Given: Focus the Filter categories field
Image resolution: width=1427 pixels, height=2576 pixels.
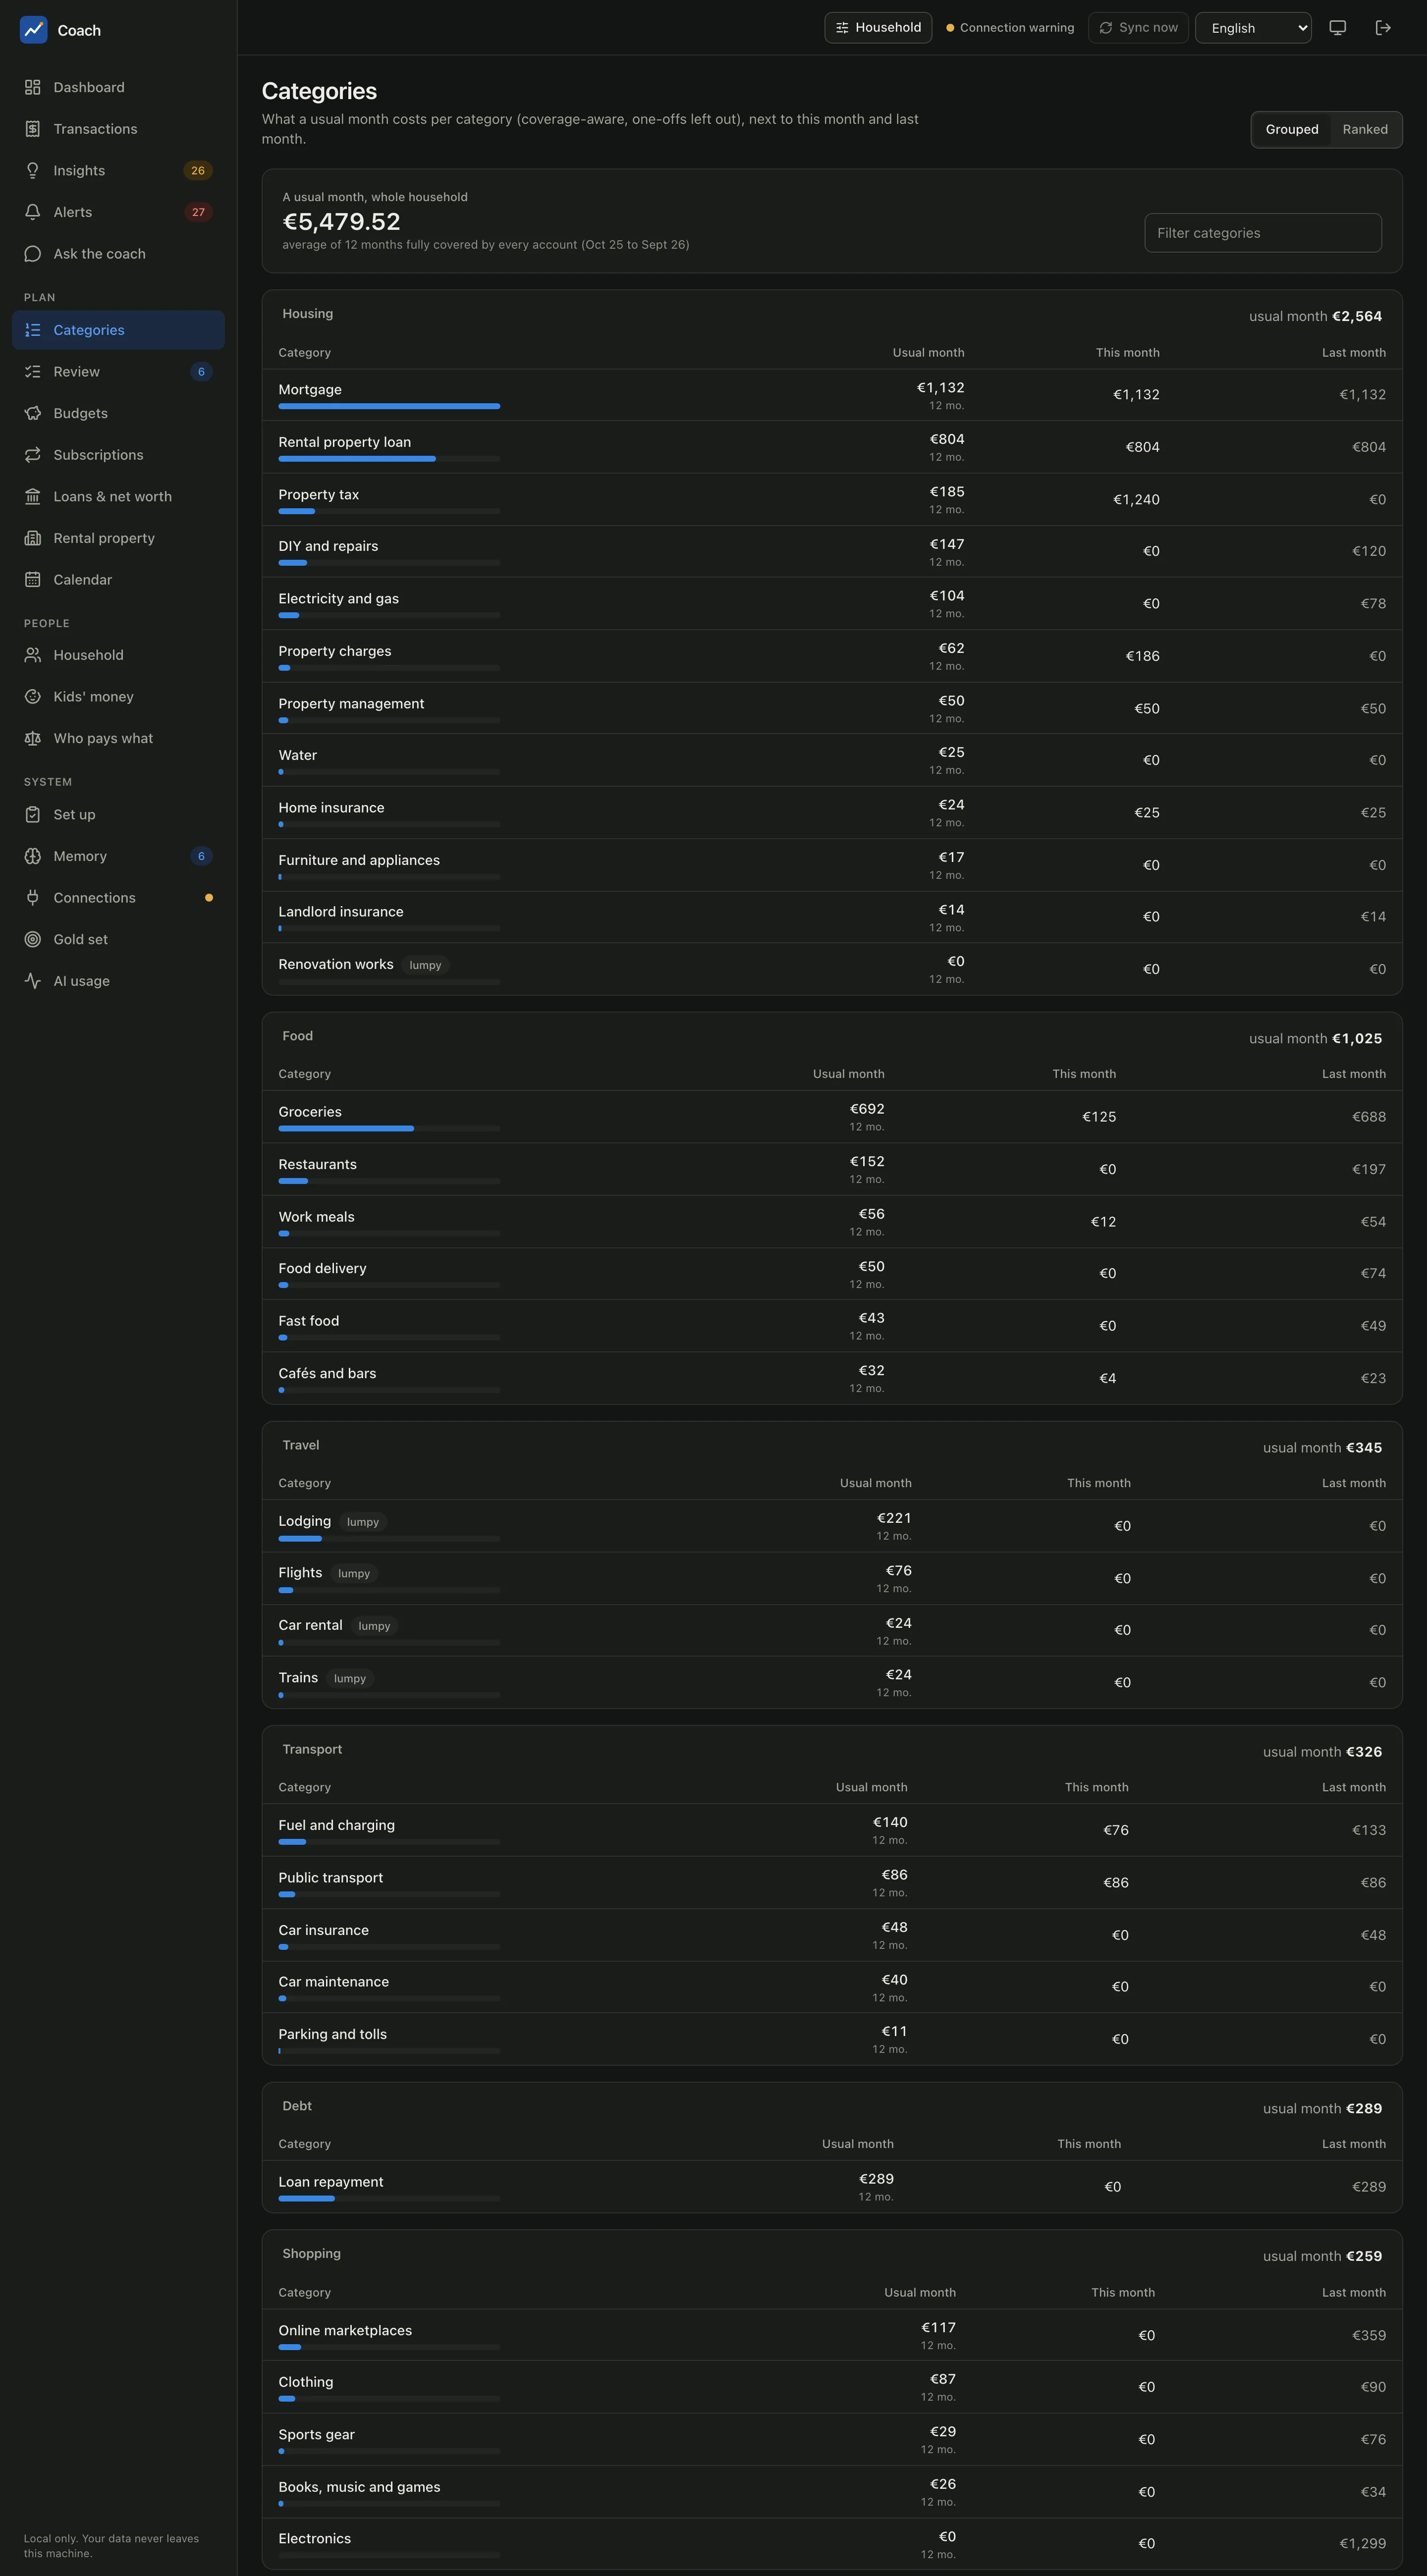Looking at the screenshot, I should tap(1263, 233).
